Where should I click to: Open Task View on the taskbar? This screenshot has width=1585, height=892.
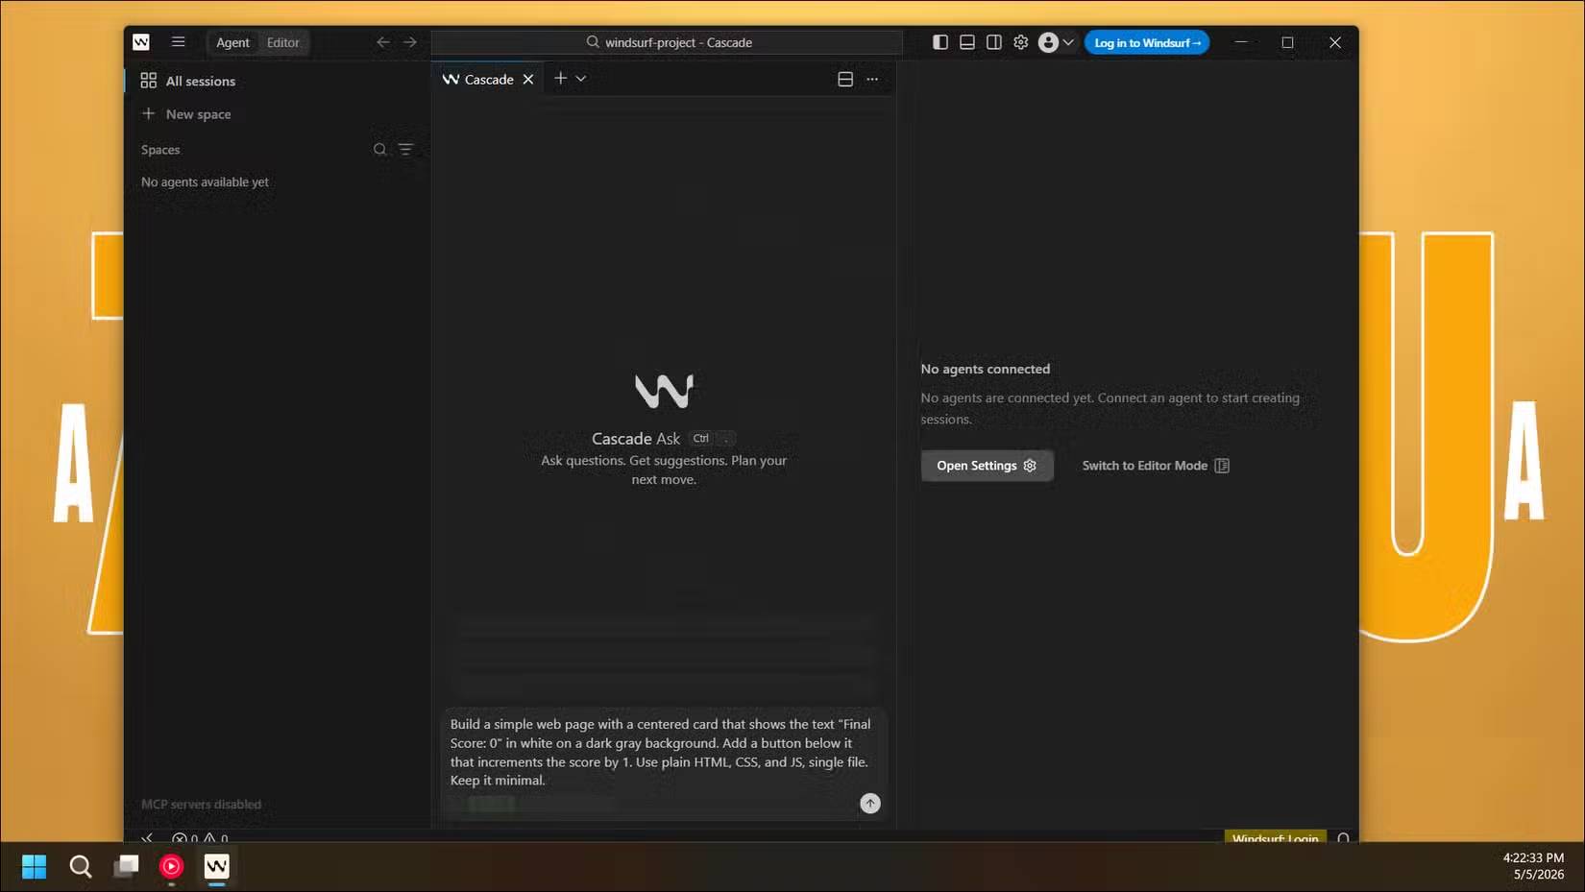126,867
